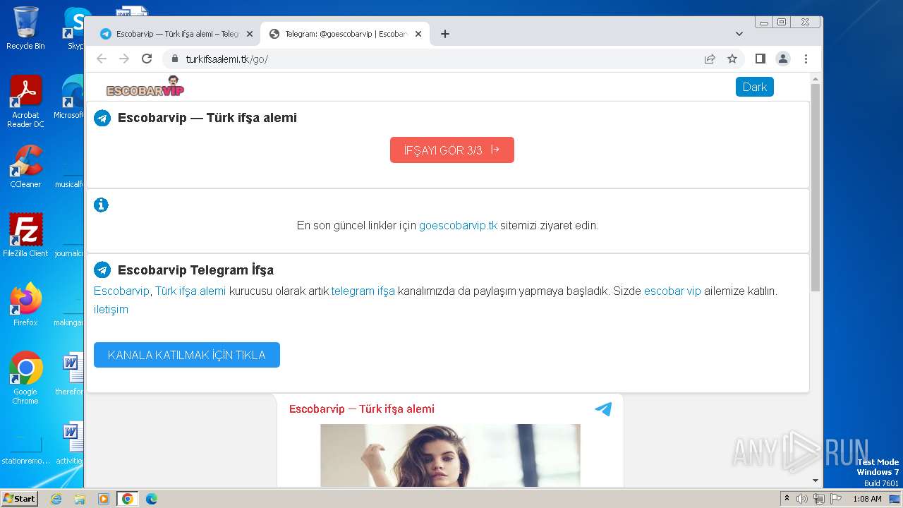
Task: Open the 'iletişim' contact link
Action: tap(111, 309)
